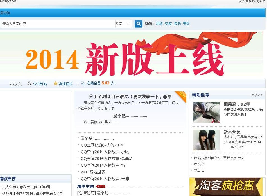Viewport: 267px width, 196px height.
Task: Click the chat bubble online members icon
Action: 83,83
